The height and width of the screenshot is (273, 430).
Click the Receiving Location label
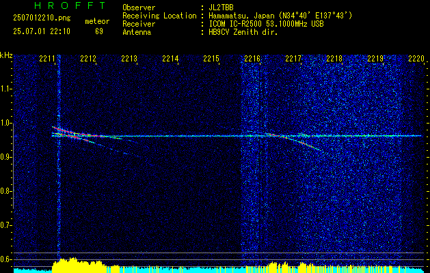pos(159,16)
